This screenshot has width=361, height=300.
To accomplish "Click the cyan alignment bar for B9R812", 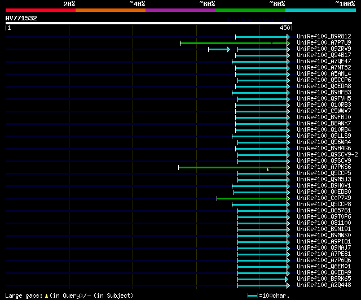I will click(261, 37).
